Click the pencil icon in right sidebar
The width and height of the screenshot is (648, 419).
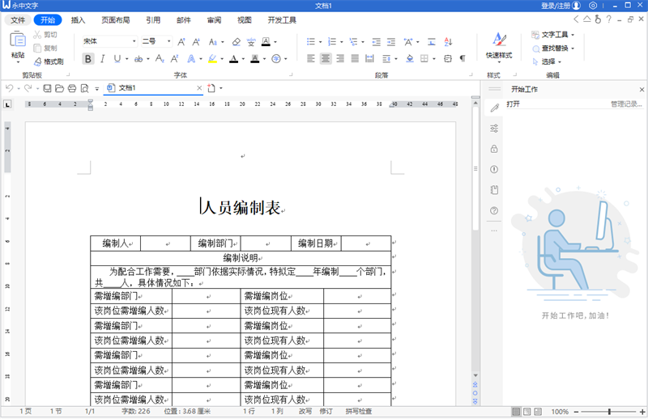point(494,108)
